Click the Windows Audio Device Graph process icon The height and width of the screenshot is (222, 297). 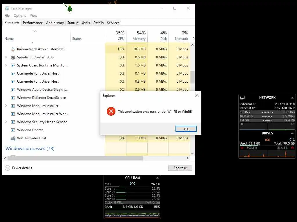click(13, 90)
